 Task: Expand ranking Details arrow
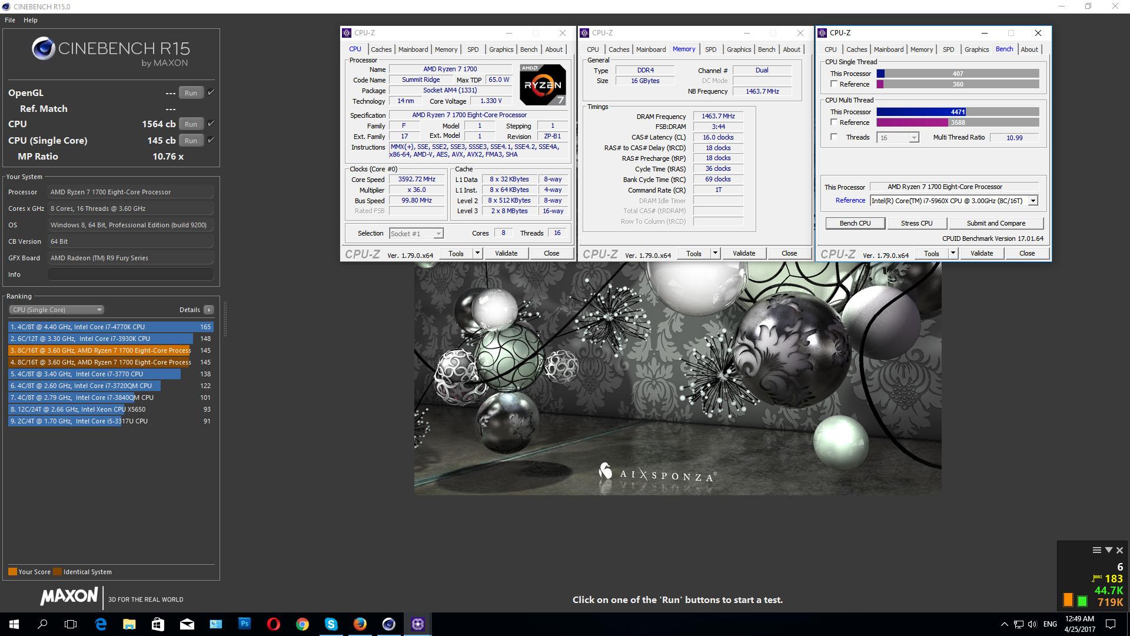[x=209, y=310]
